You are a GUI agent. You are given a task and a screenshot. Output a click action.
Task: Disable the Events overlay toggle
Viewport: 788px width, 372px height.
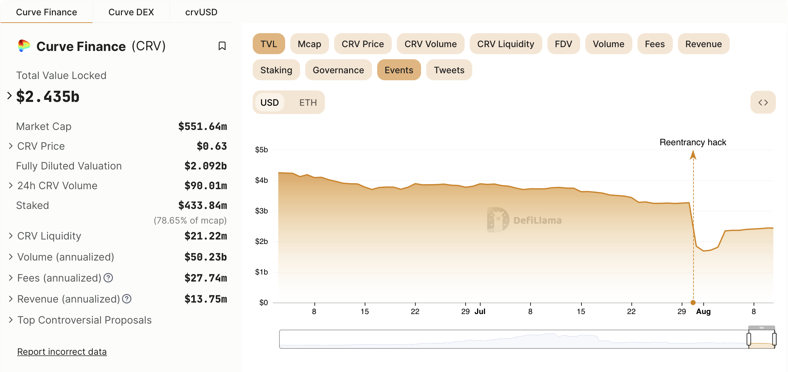[x=399, y=70]
